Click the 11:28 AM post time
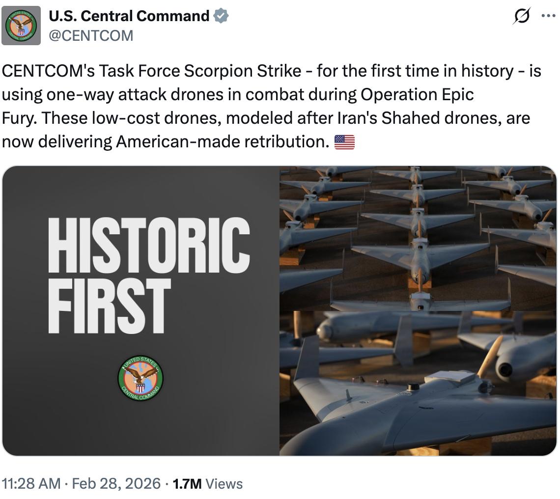The width and height of the screenshot is (560, 499). (32, 484)
